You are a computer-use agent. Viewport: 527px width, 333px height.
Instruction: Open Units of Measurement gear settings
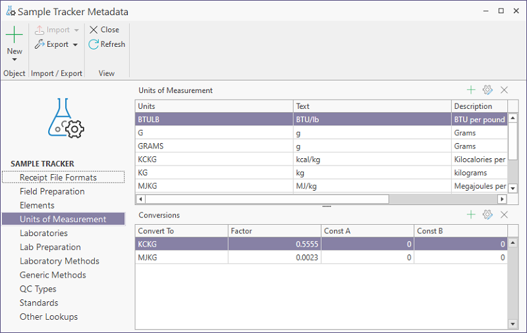[x=487, y=90]
